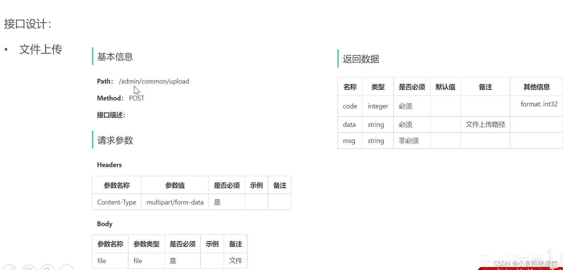Image resolution: width=563 pixels, height=270 pixels.
Task: Click the Body subheading
Action: (105, 224)
